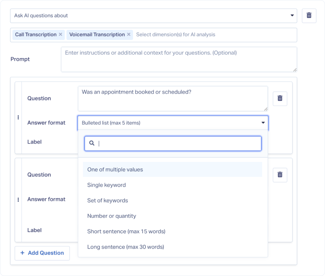Click the drag handle of the first question
Image resolution: width=325 pixels, height=276 pixels.
coord(18,117)
